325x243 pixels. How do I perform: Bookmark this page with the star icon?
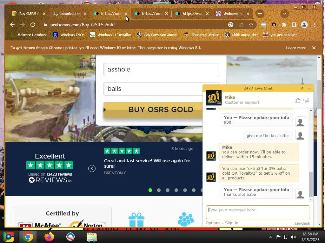coord(251,25)
